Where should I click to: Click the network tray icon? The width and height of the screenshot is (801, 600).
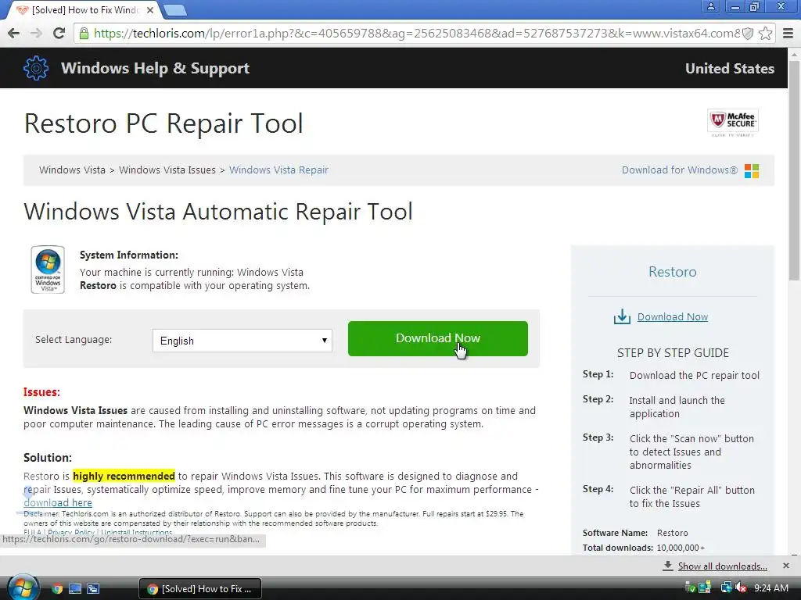point(726,587)
